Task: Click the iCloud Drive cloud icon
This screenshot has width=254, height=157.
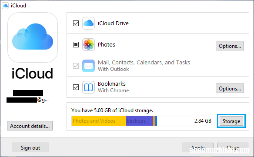Action: pos(88,23)
